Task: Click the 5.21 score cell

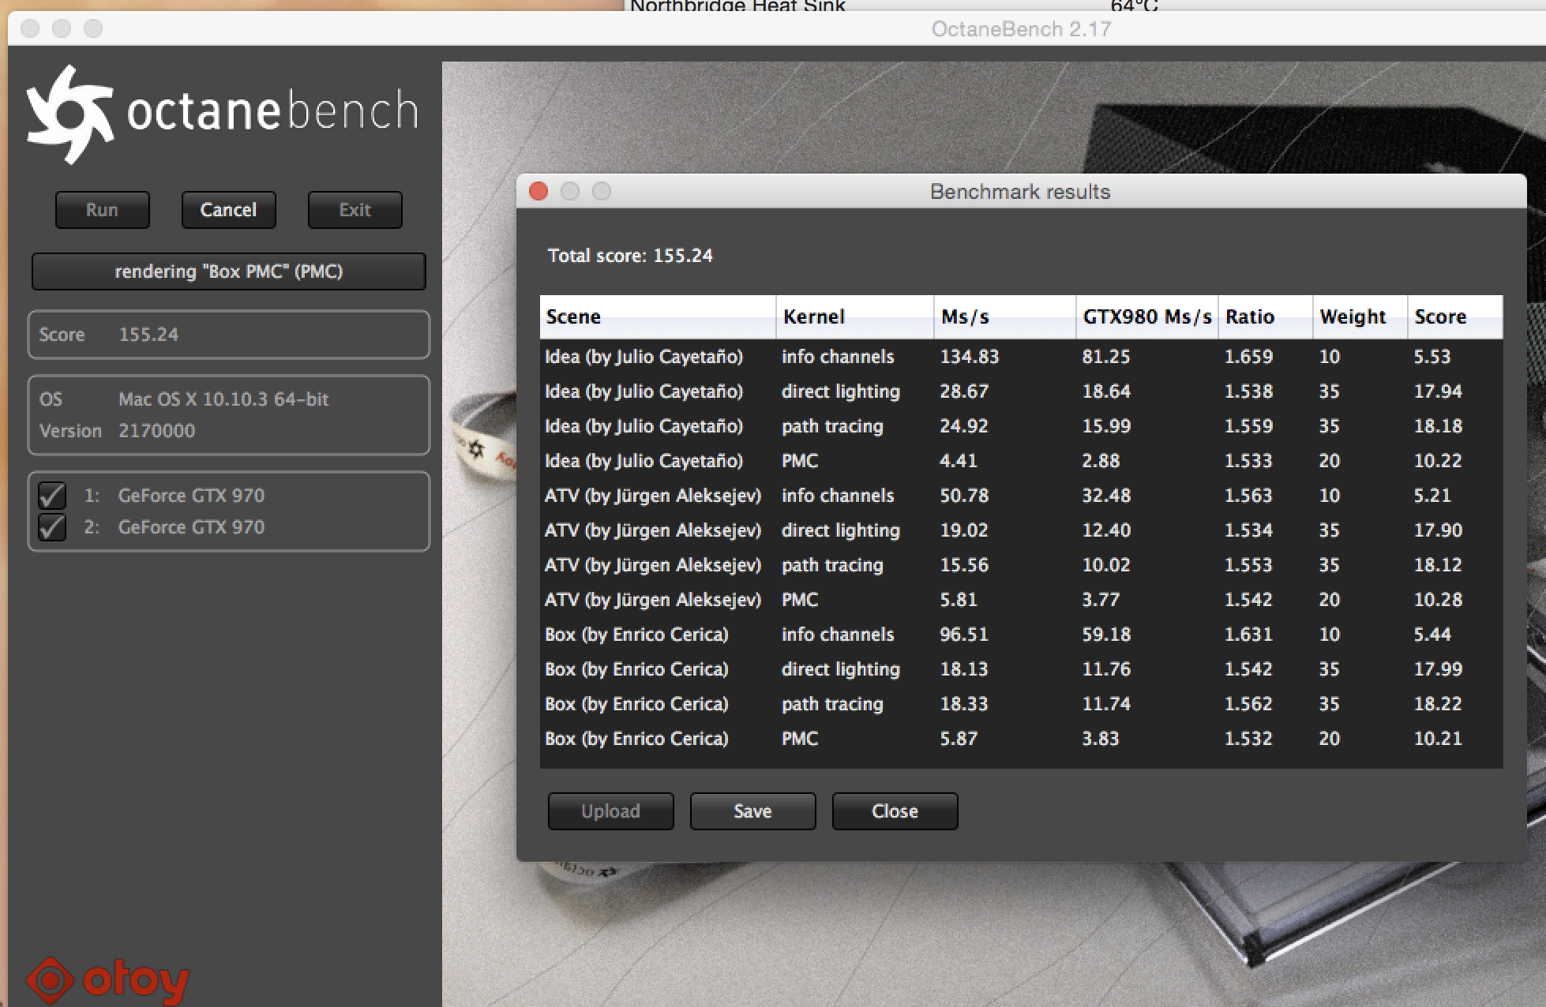Action: (x=1432, y=496)
